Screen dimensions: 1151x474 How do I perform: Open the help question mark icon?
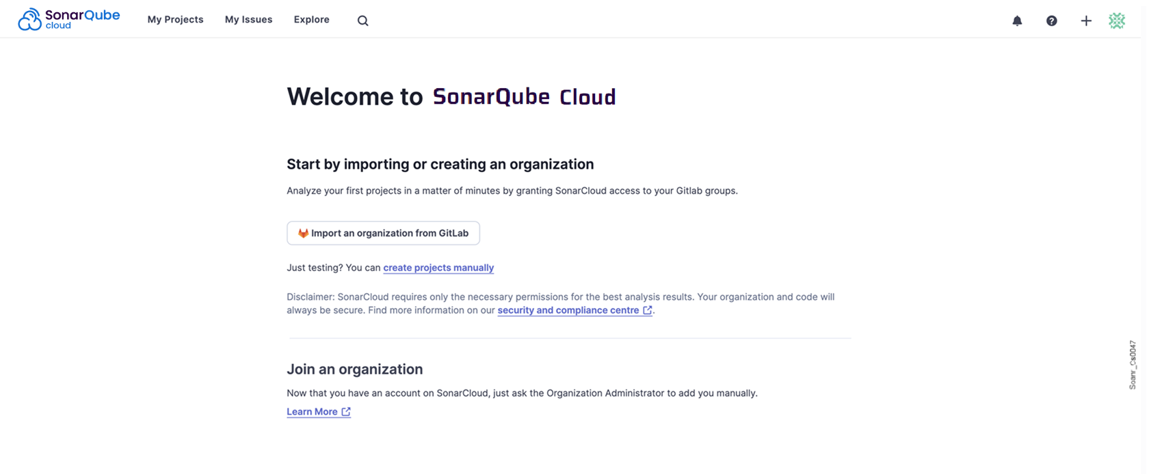tap(1052, 20)
